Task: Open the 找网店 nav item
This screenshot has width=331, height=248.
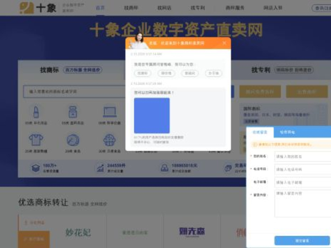Action: point(164,8)
